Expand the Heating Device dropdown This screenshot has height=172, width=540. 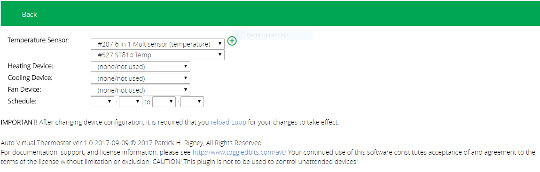tap(141, 67)
